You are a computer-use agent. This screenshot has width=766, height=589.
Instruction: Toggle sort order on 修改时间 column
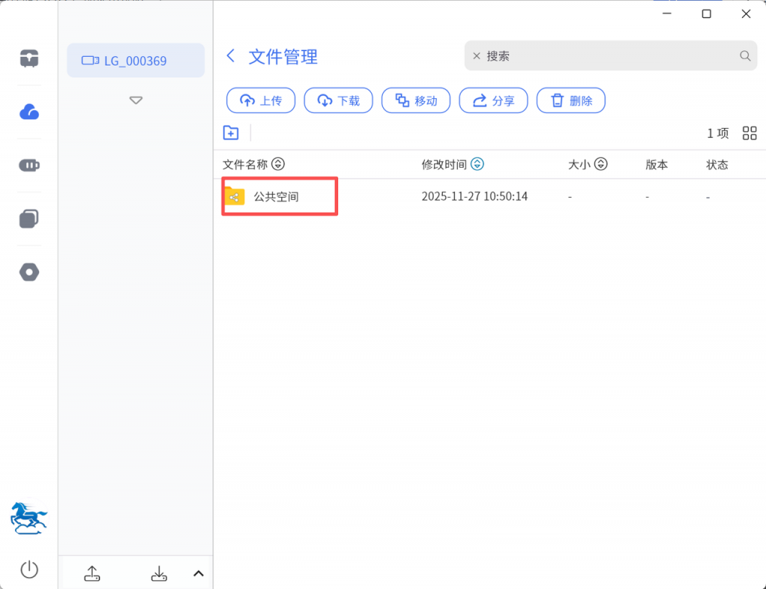(477, 165)
